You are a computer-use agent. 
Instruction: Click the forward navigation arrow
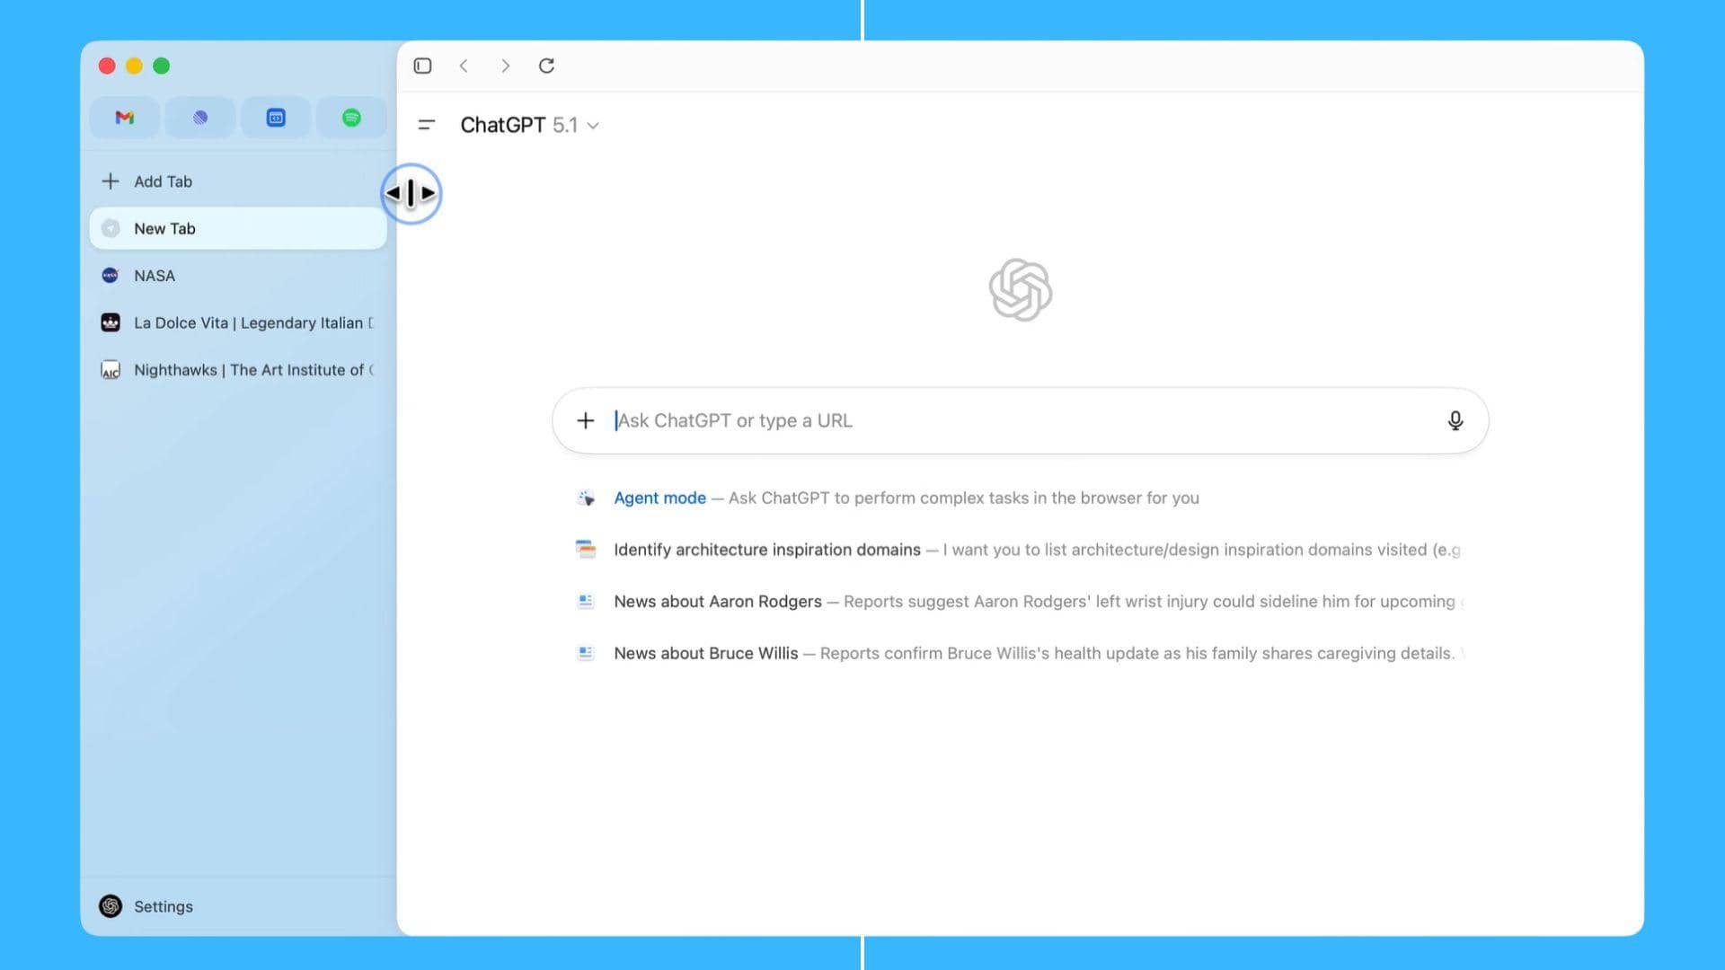505,66
